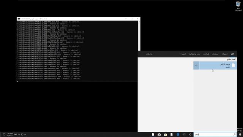Image resolution: width=243 pixels, height=137 pixels.
Task: Click the 'StaticCache.dat - Access is denied' line
Action: pos(50,42)
